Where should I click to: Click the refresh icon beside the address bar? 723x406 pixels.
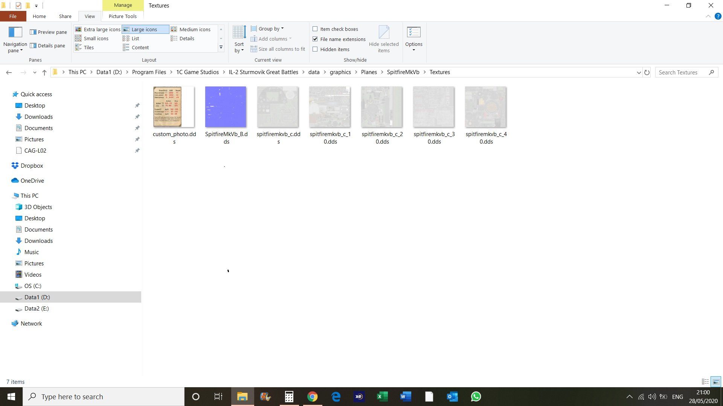[647, 73]
